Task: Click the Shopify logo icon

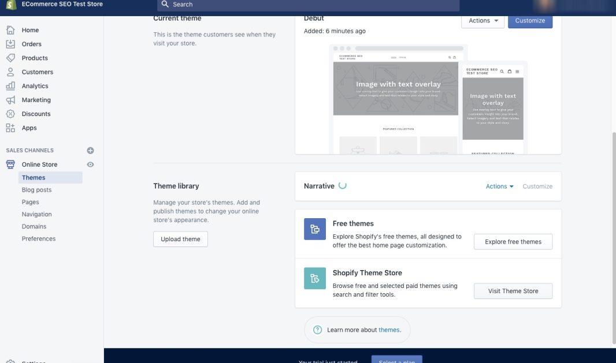Action: (10, 5)
